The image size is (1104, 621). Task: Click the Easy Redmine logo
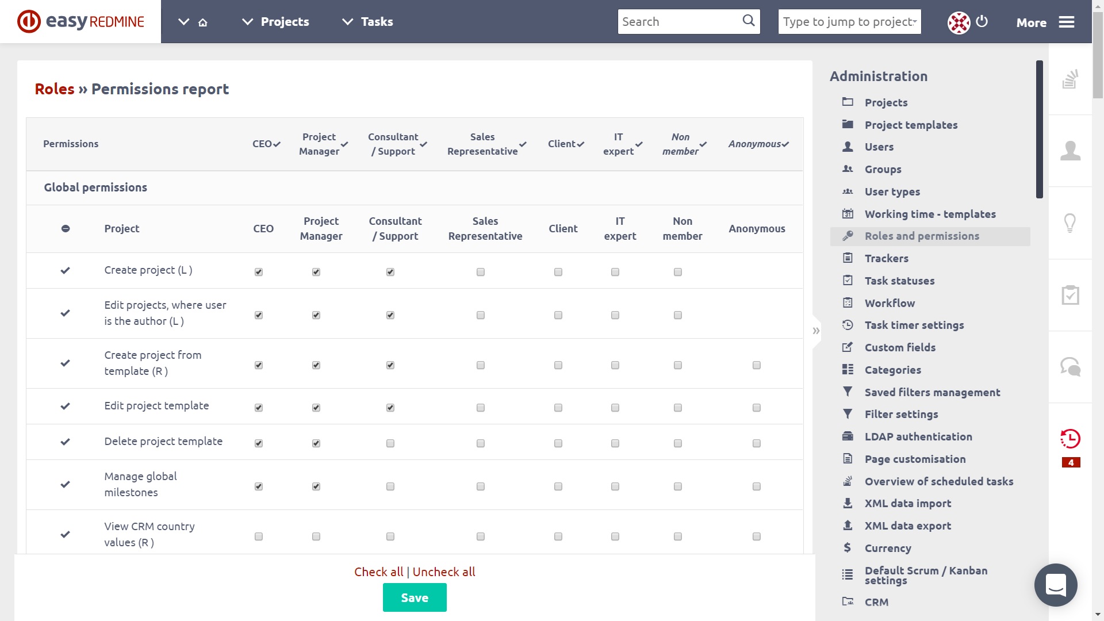(80, 21)
